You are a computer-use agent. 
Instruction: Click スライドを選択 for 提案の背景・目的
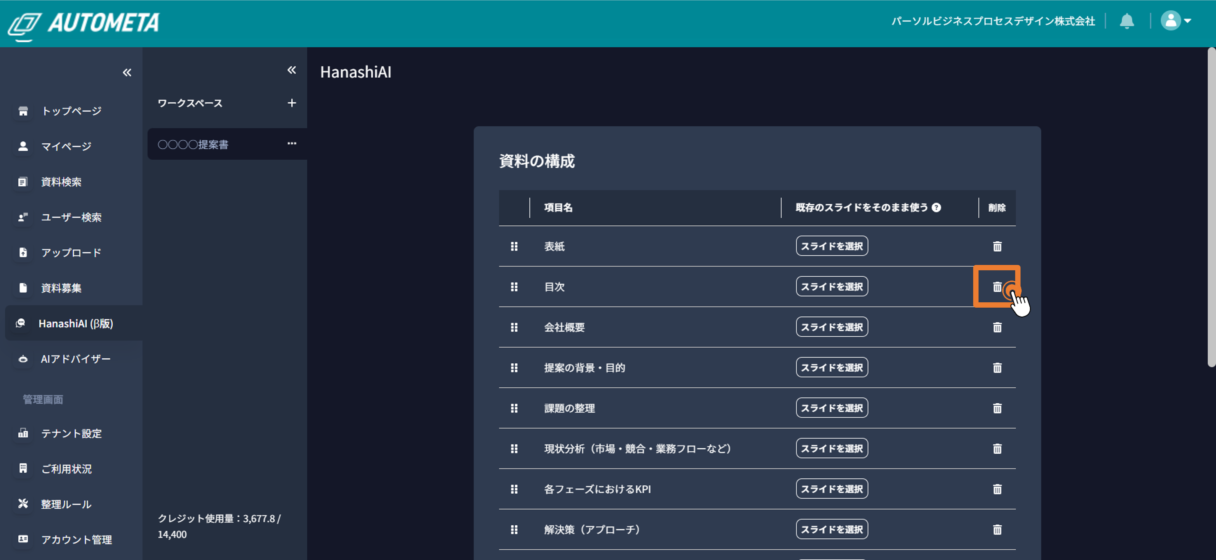(x=832, y=367)
